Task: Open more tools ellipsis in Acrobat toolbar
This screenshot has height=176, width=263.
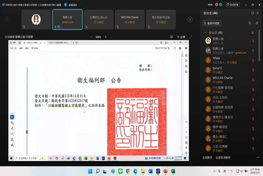Action: coord(12,151)
